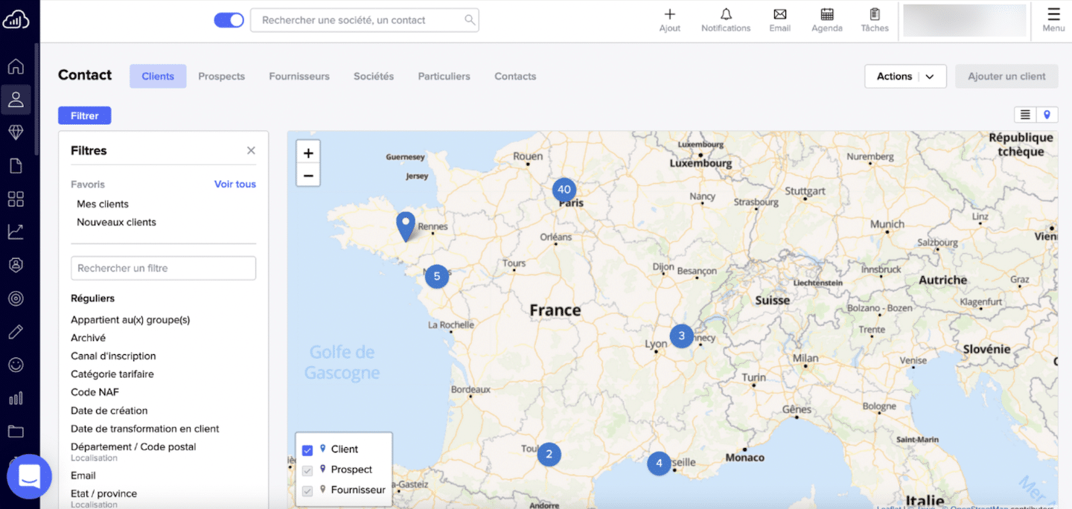
Task: Toggle the blue switch beside search
Action: coord(229,20)
